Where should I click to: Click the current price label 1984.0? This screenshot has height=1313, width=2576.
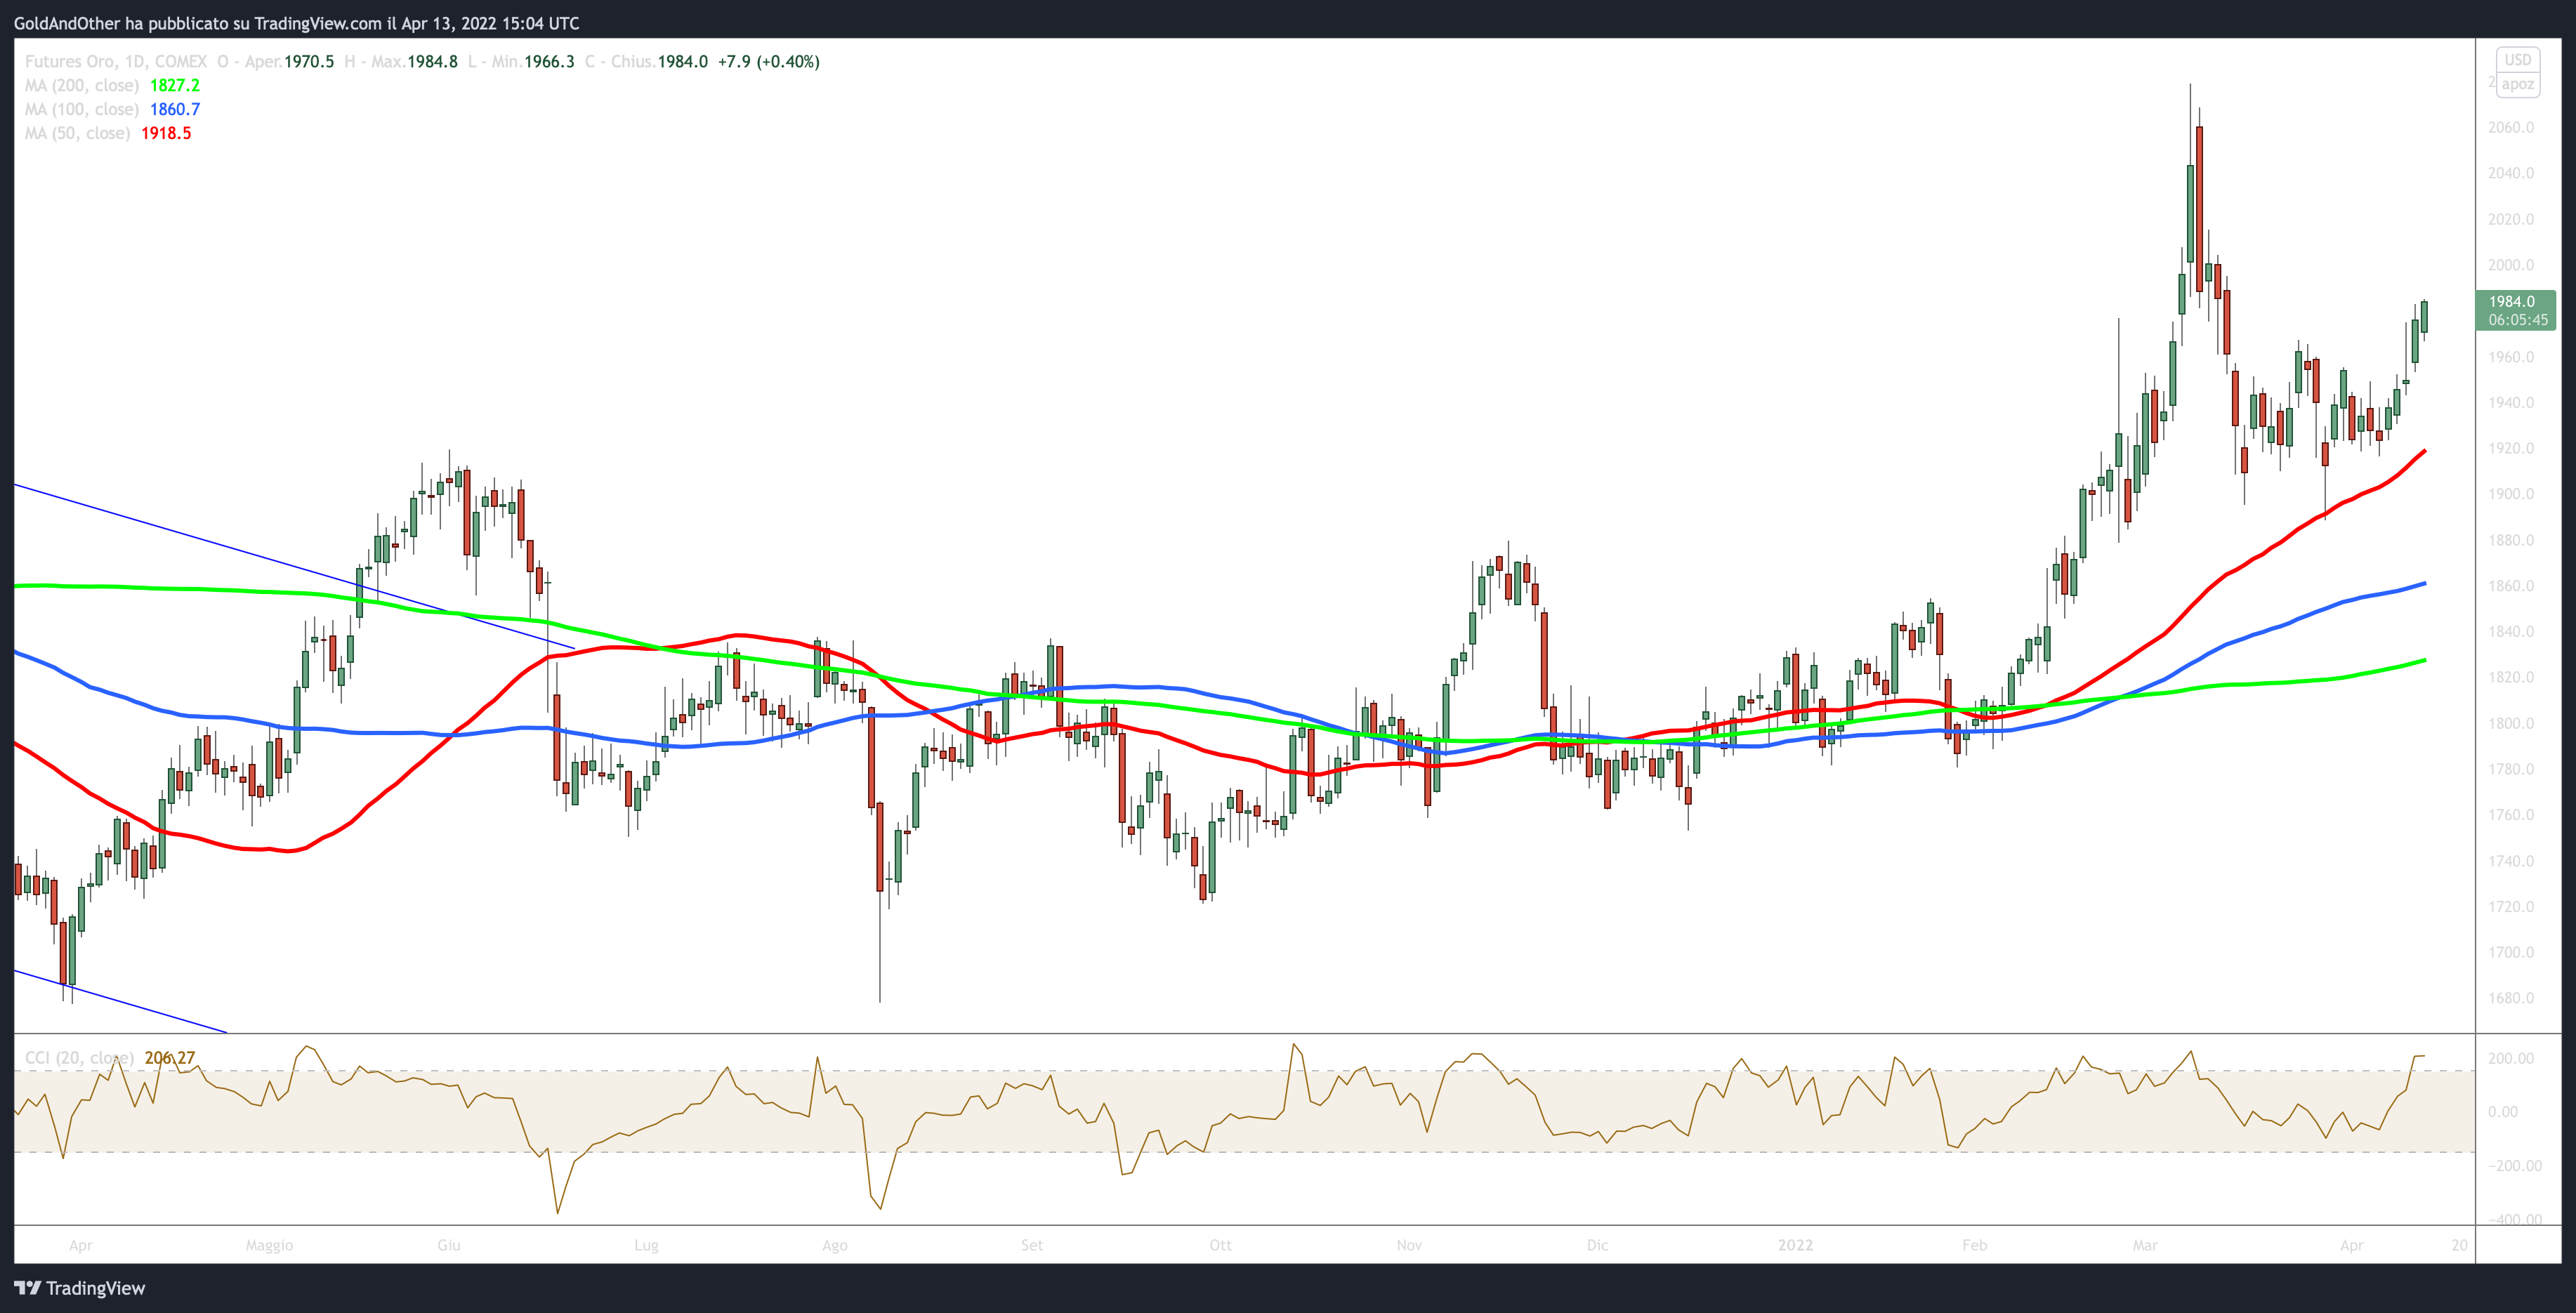point(2516,310)
